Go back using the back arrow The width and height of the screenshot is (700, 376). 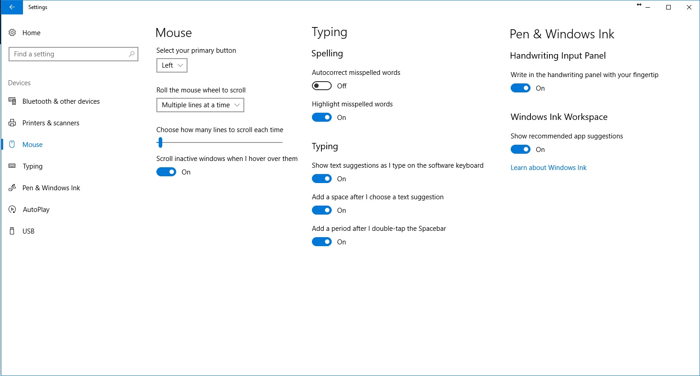(x=12, y=7)
